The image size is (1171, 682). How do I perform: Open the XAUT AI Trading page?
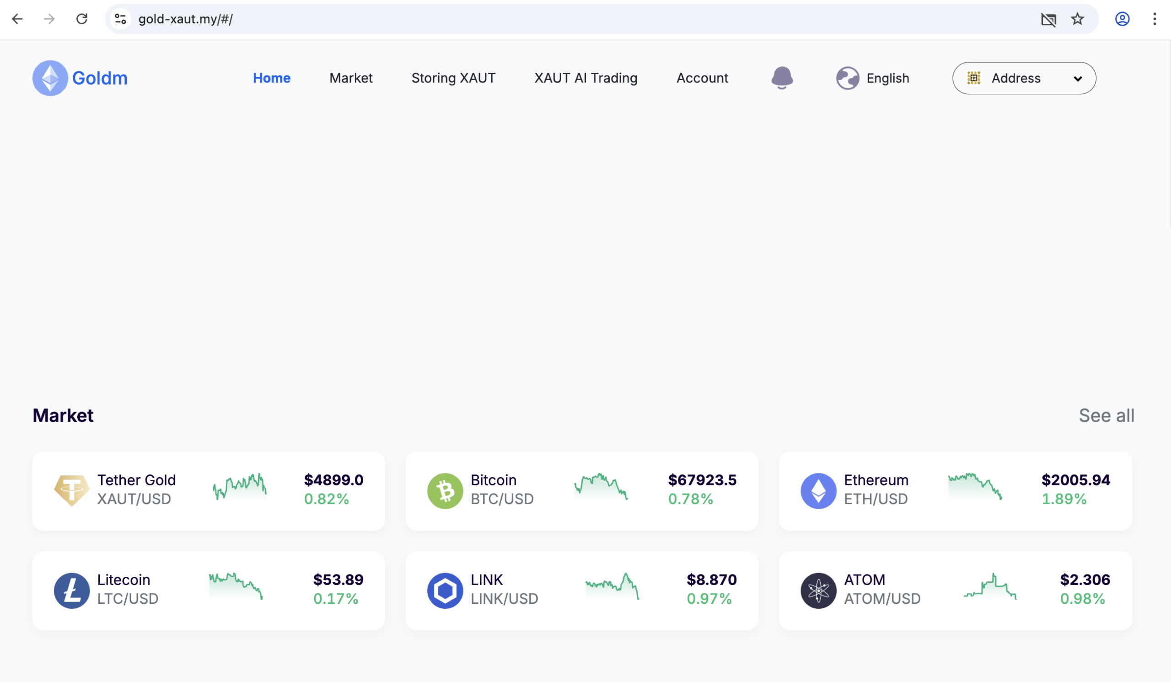pyautogui.click(x=585, y=78)
